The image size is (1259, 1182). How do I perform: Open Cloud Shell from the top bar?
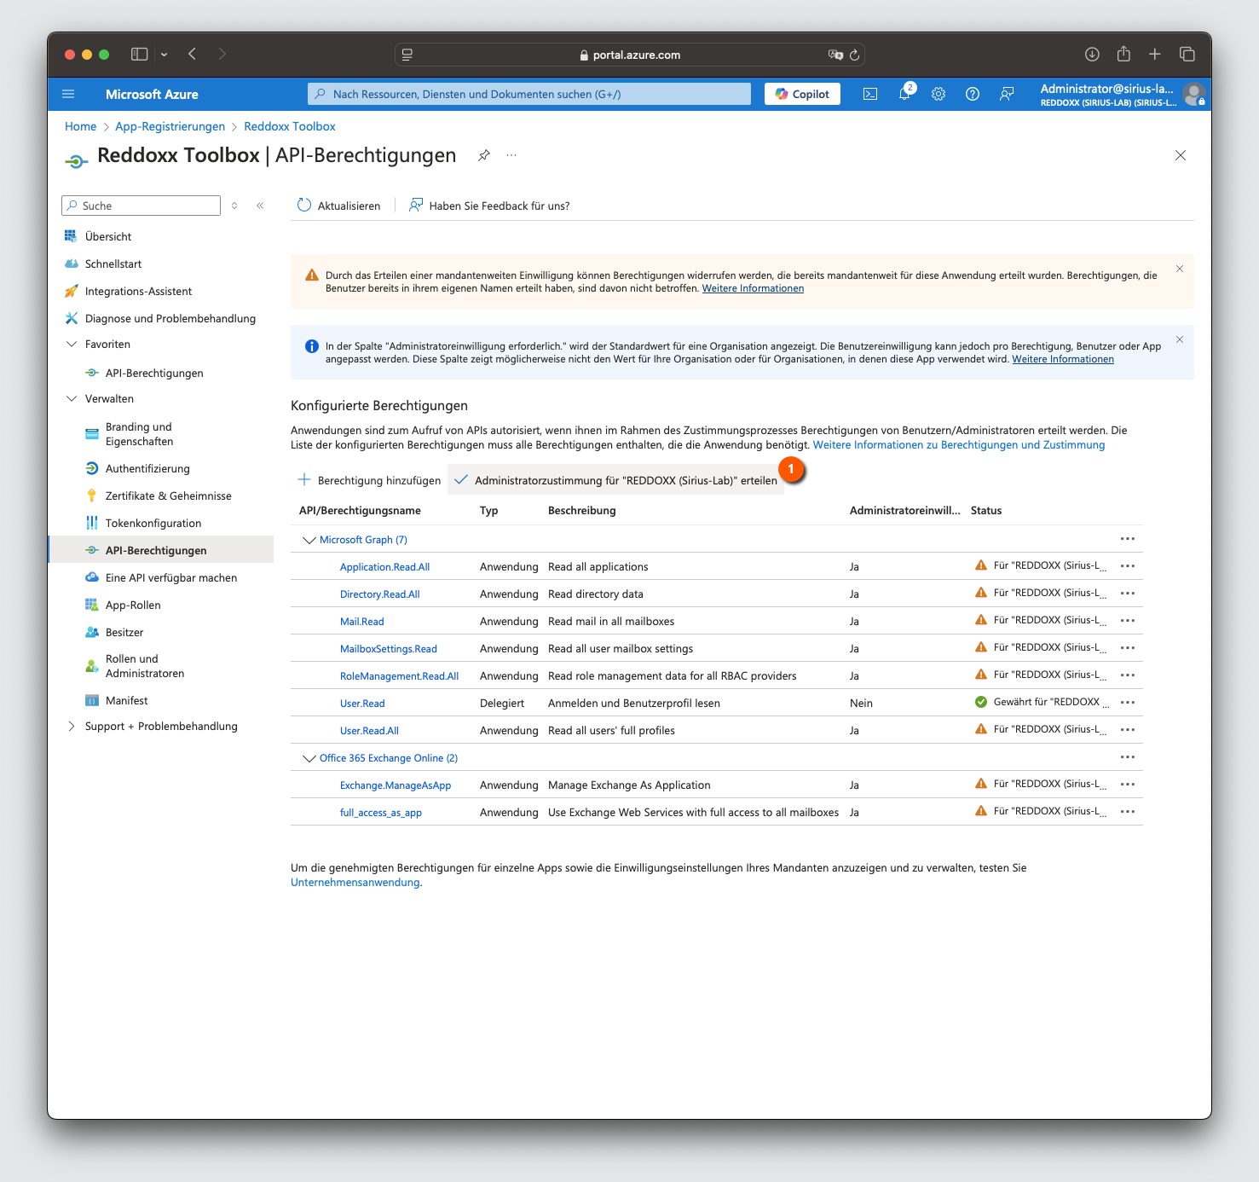870,94
